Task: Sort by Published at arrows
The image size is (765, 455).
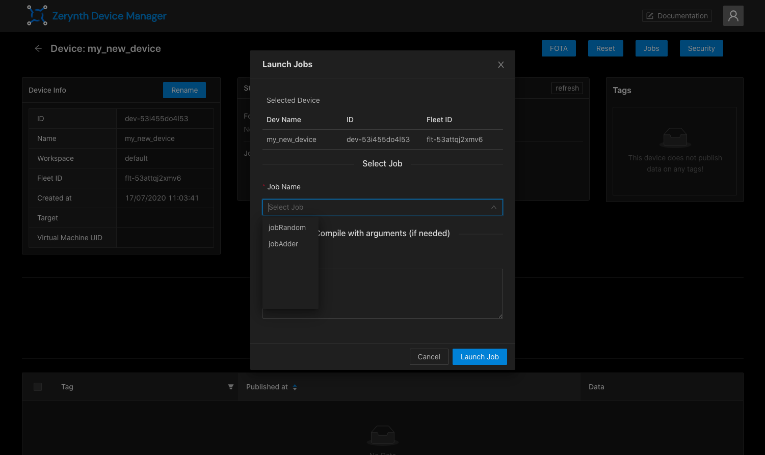Action: pos(295,387)
